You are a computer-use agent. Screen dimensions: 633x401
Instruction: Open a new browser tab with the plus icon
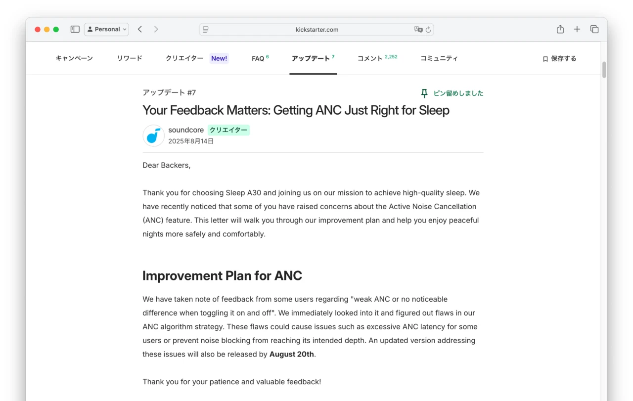(577, 29)
